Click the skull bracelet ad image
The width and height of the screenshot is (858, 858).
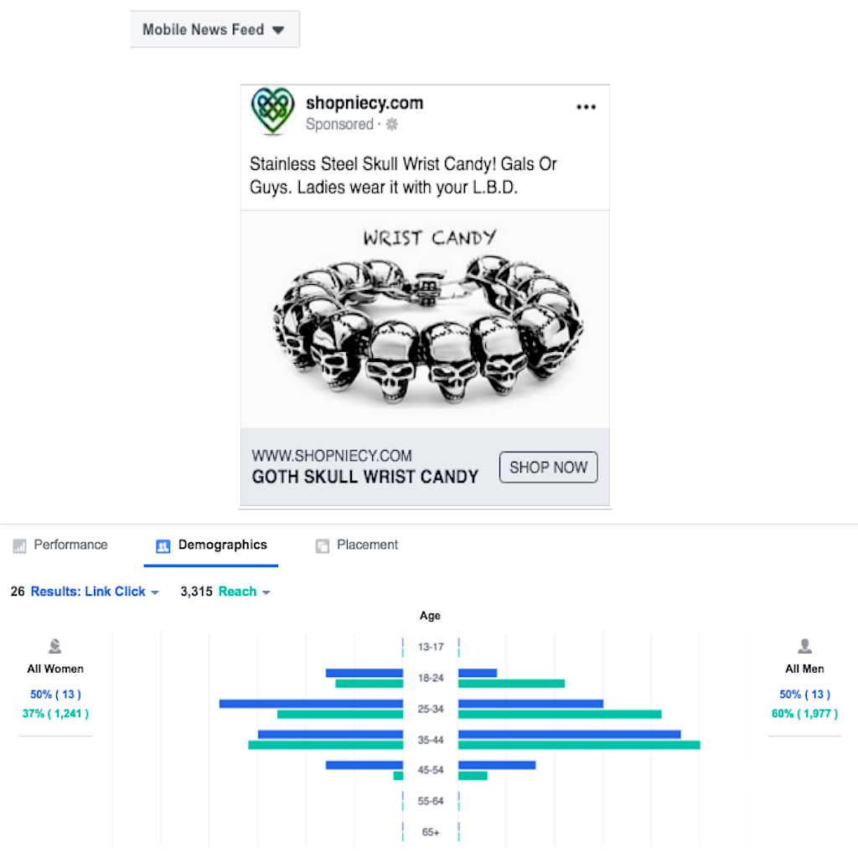tap(425, 318)
